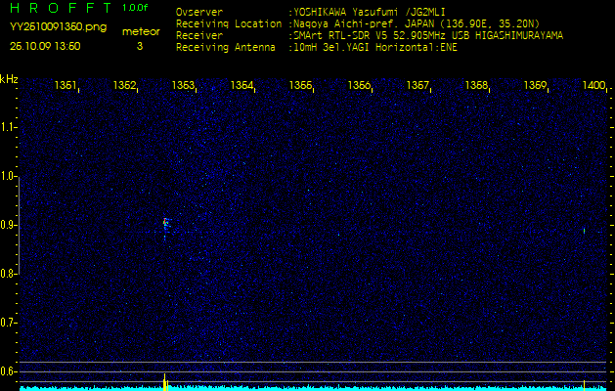The width and height of the screenshot is (615, 391).
Task: Click the 1355 time axis marker
Action: pyautogui.click(x=300, y=85)
